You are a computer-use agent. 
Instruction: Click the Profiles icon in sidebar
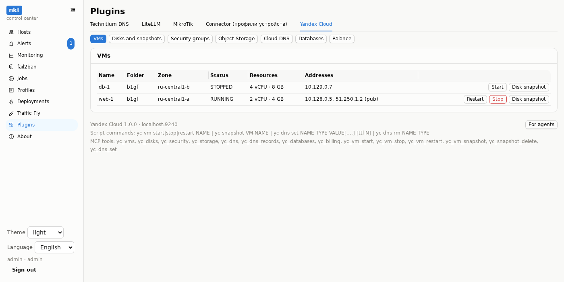pyautogui.click(x=11, y=90)
